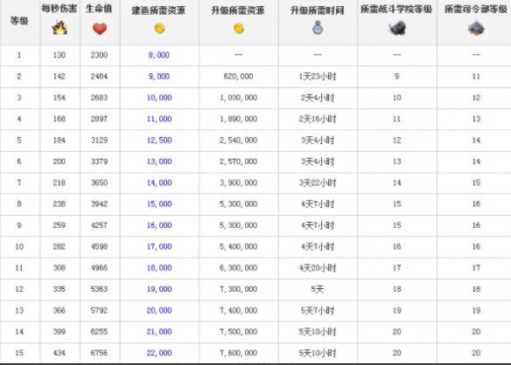Click the flame icon under 每秒伤害
511x365 pixels.
pos(59,28)
